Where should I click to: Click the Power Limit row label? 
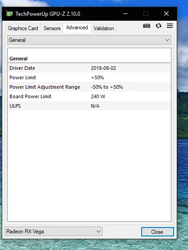(23, 77)
